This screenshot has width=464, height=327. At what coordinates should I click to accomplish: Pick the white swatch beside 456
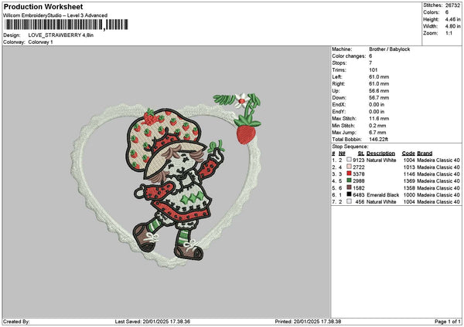click(350, 201)
